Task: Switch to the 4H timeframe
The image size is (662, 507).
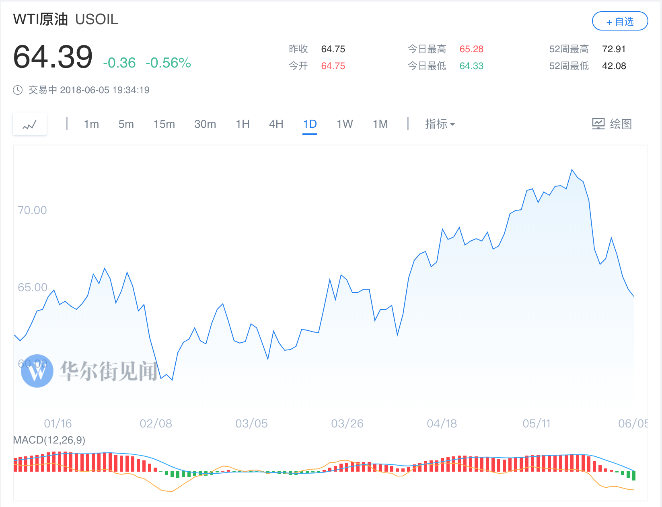Action: [x=276, y=124]
